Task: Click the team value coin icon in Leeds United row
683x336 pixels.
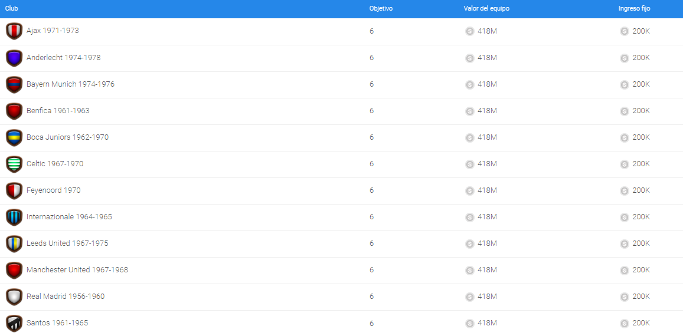Action: (x=469, y=243)
